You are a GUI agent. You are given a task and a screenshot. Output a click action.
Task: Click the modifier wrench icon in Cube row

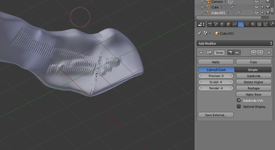232,7
